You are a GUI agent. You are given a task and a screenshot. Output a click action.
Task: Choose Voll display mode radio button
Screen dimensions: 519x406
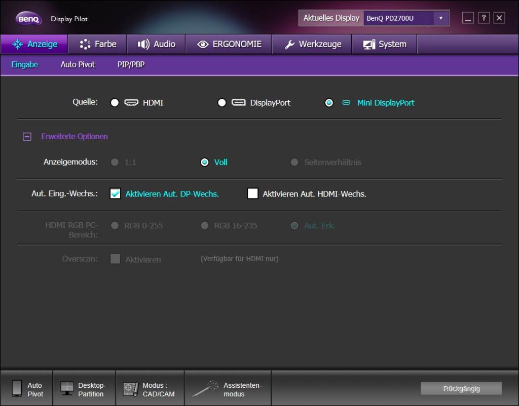click(205, 163)
